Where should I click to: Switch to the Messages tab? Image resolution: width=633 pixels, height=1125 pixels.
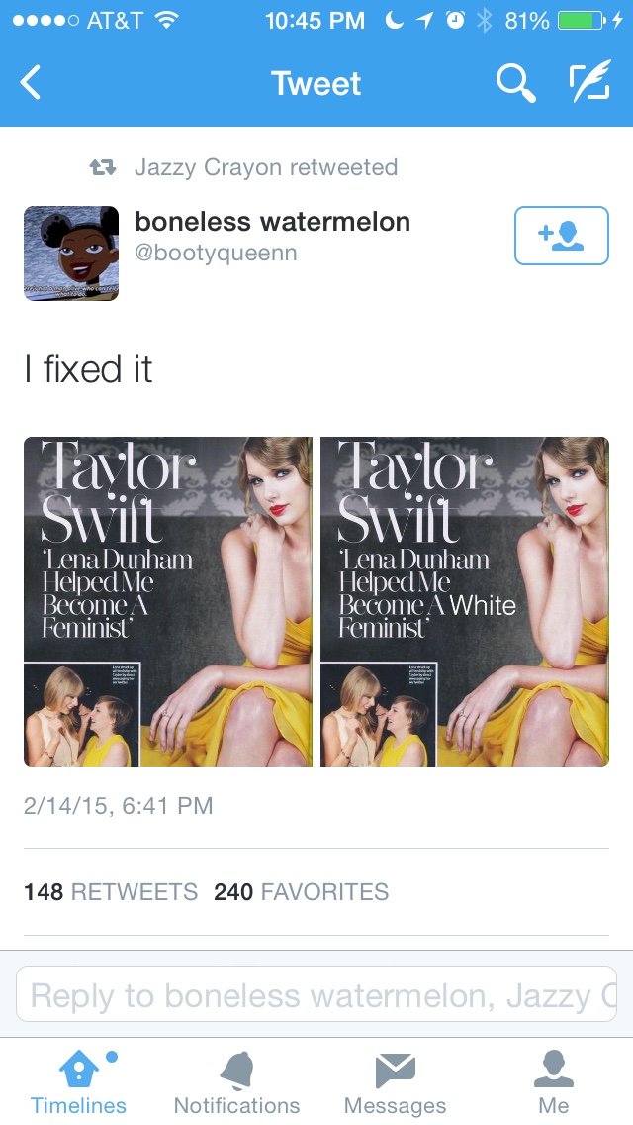[395, 1082]
